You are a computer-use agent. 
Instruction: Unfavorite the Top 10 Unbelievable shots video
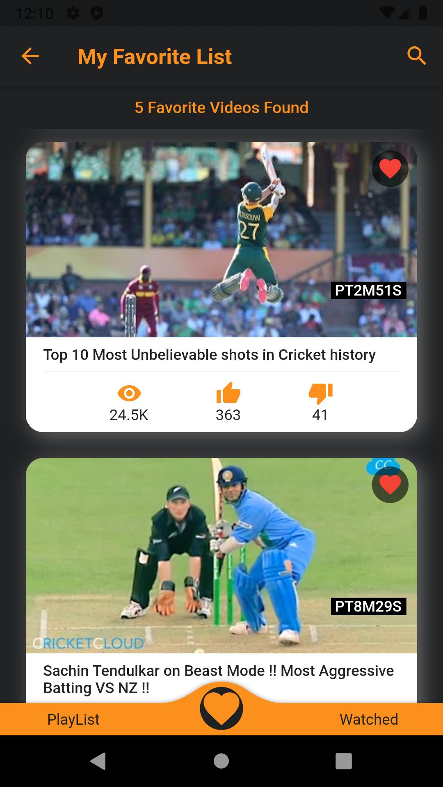pyautogui.click(x=390, y=168)
